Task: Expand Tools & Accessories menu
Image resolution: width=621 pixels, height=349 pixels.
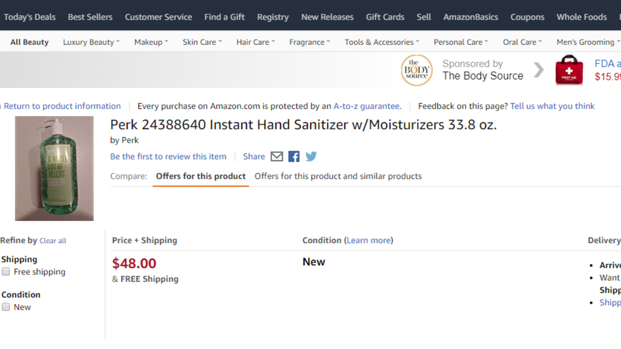Action: (x=382, y=42)
